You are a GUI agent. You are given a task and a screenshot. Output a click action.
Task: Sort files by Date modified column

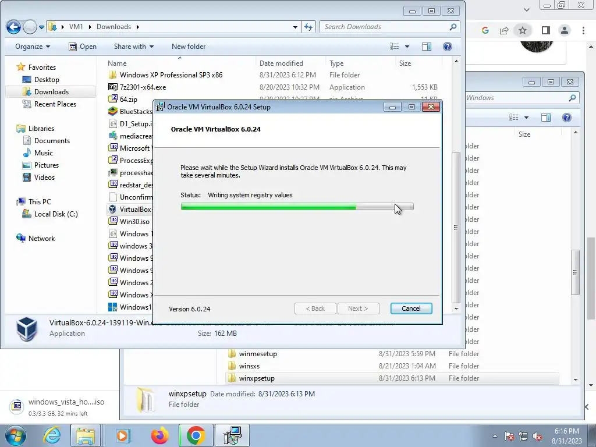[x=281, y=63]
